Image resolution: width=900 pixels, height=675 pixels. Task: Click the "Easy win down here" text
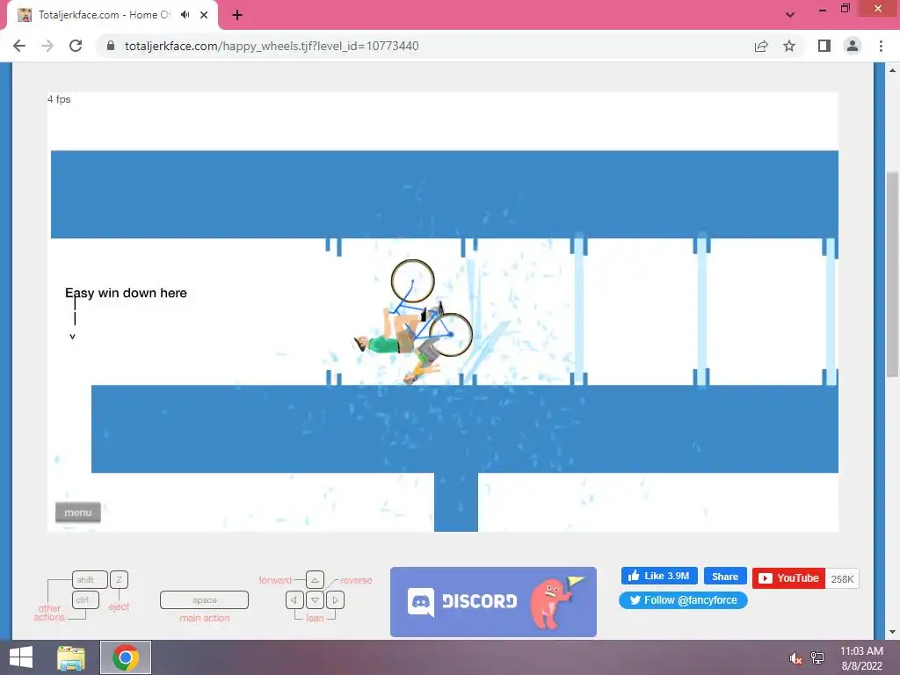pyautogui.click(x=126, y=293)
